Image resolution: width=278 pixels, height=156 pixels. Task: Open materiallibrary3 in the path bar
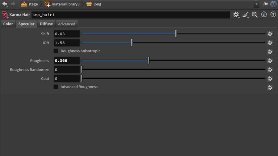click(x=62, y=4)
